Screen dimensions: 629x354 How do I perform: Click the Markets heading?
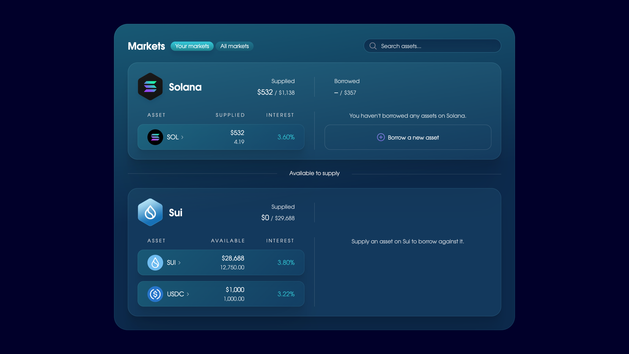(146, 46)
